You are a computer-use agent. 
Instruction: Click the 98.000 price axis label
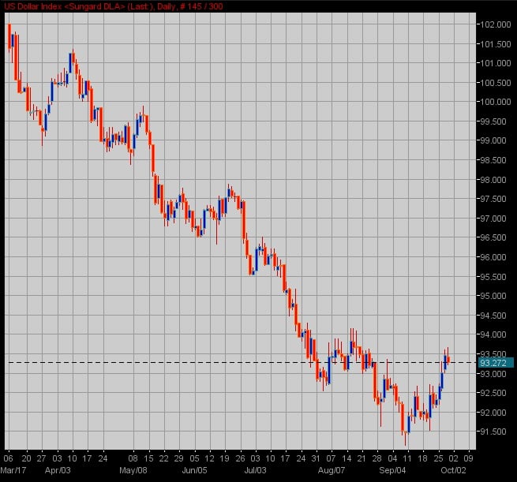(493, 180)
